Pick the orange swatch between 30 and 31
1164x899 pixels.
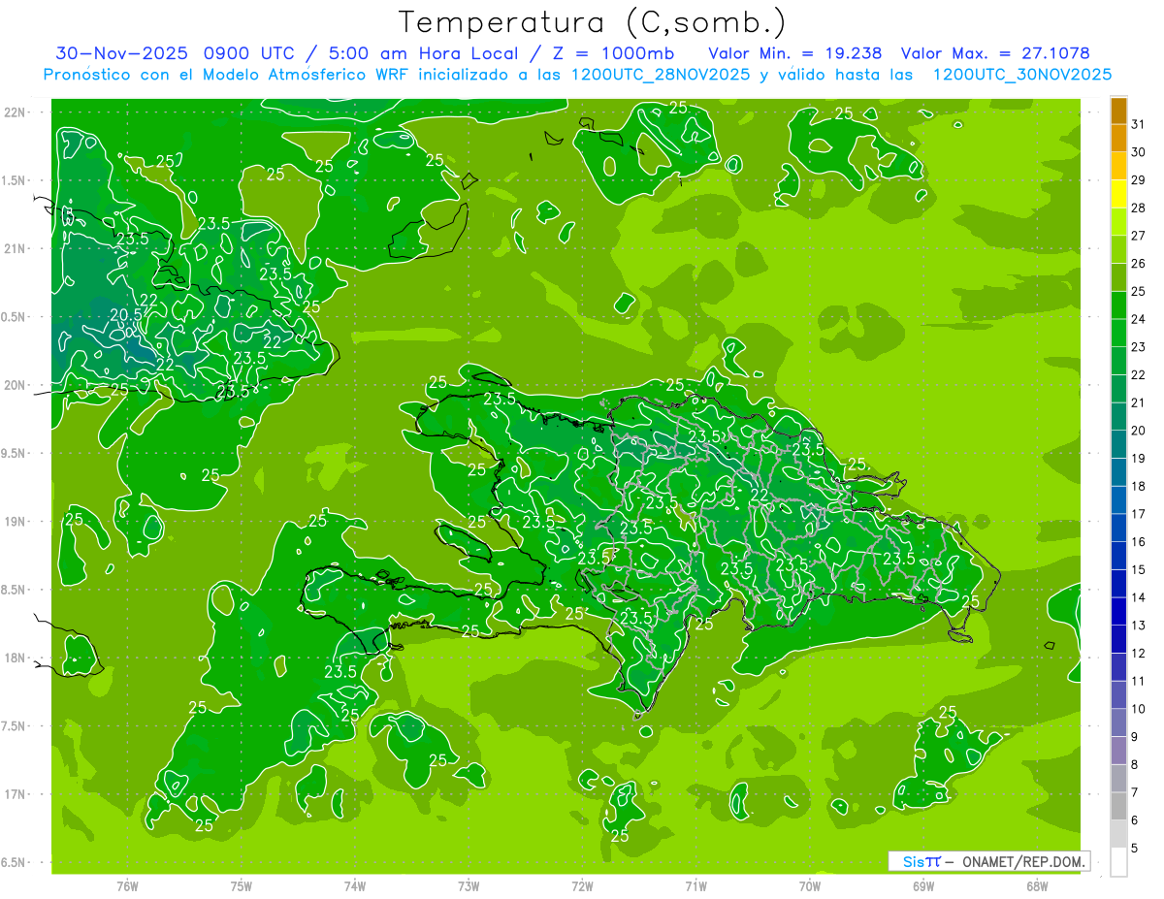pyautogui.click(x=1118, y=137)
